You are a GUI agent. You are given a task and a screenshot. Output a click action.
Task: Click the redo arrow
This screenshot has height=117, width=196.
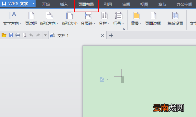pos(38,35)
